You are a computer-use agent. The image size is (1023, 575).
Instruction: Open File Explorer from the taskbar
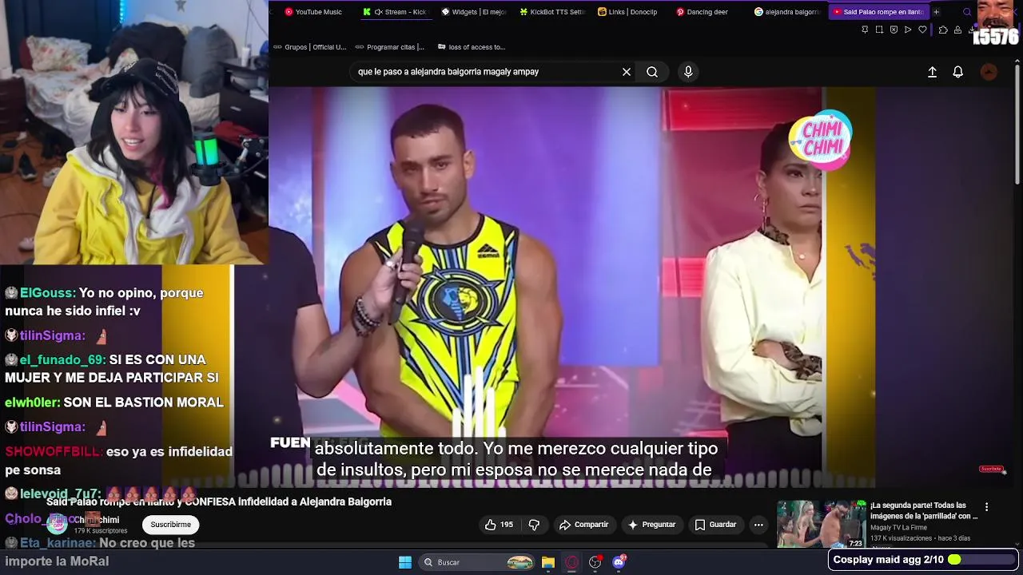coord(548,562)
